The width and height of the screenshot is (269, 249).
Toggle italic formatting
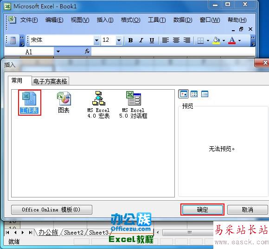141,40
